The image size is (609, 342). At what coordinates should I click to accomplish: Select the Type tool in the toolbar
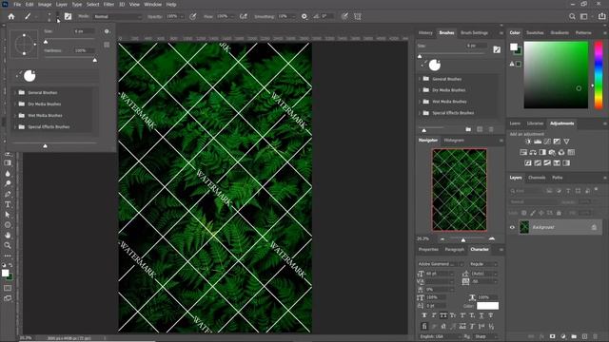tap(8, 204)
